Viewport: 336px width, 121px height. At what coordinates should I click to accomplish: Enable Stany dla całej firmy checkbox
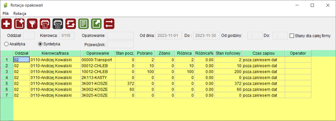pos(292,36)
